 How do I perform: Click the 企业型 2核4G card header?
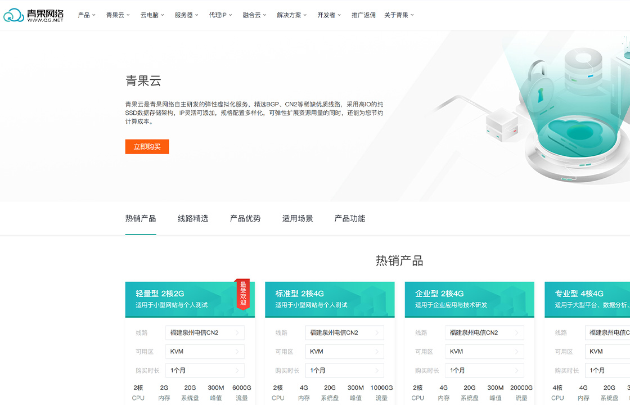pos(470,299)
